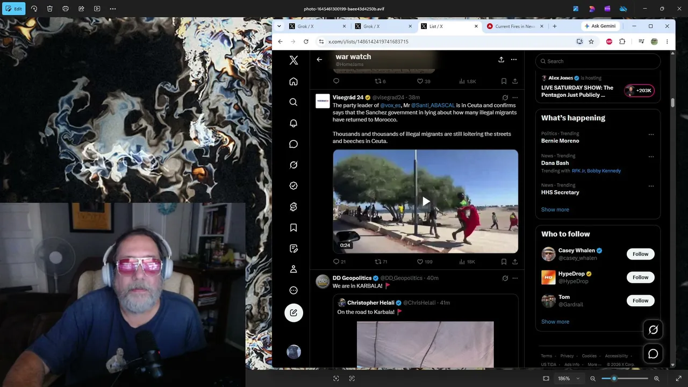Open the browser extensions puzzle icon

click(x=622, y=41)
